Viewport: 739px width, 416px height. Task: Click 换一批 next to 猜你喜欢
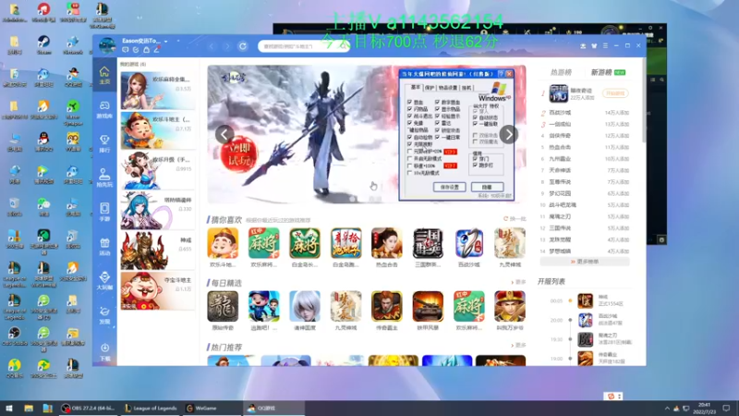click(x=515, y=219)
